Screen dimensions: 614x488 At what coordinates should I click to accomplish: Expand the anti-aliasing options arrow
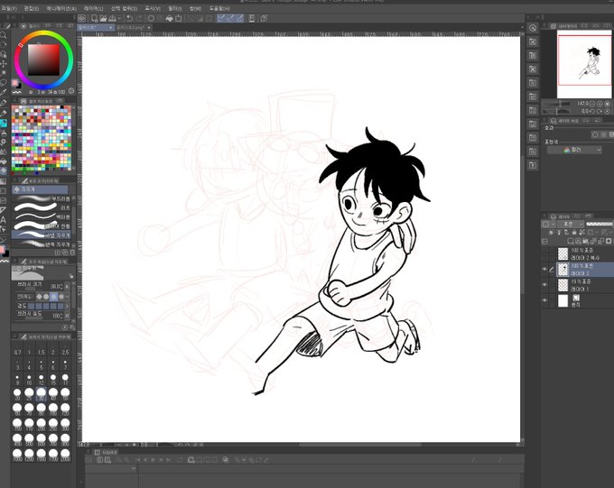coord(68,297)
